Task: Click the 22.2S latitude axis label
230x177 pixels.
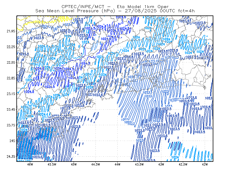Action: (x=11, y=47)
